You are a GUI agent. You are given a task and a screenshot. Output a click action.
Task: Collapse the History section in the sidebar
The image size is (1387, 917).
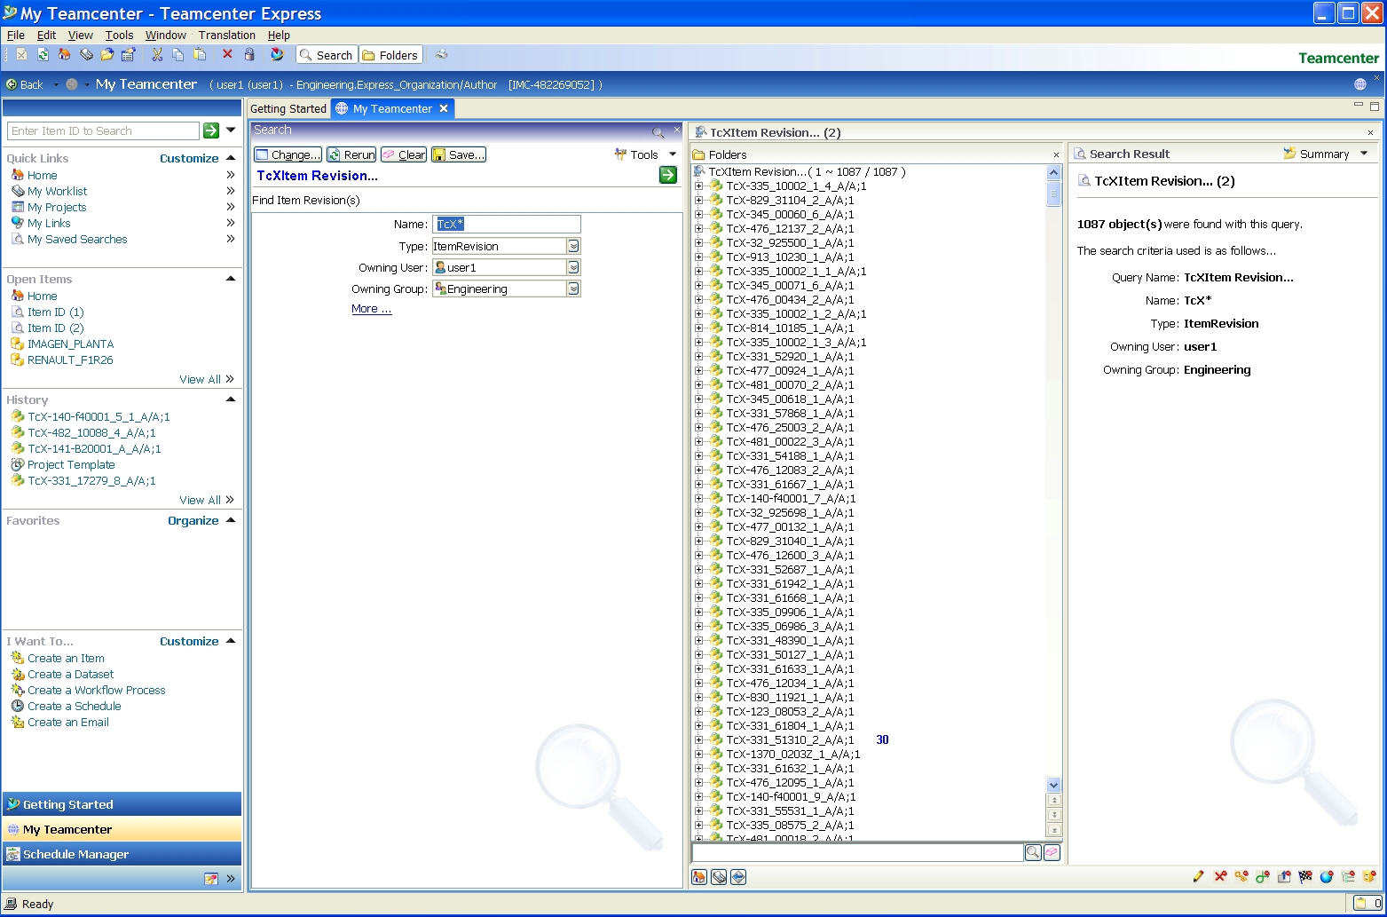tap(230, 399)
